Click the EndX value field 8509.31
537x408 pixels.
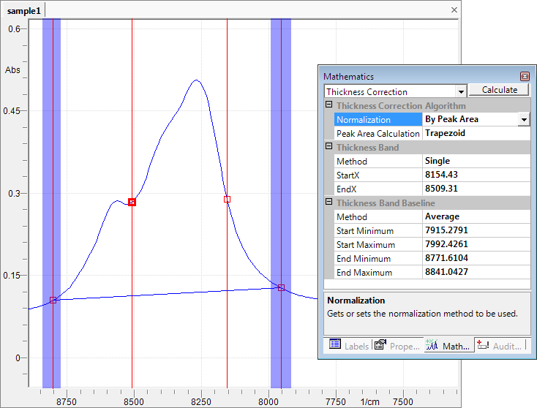click(x=476, y=189)
